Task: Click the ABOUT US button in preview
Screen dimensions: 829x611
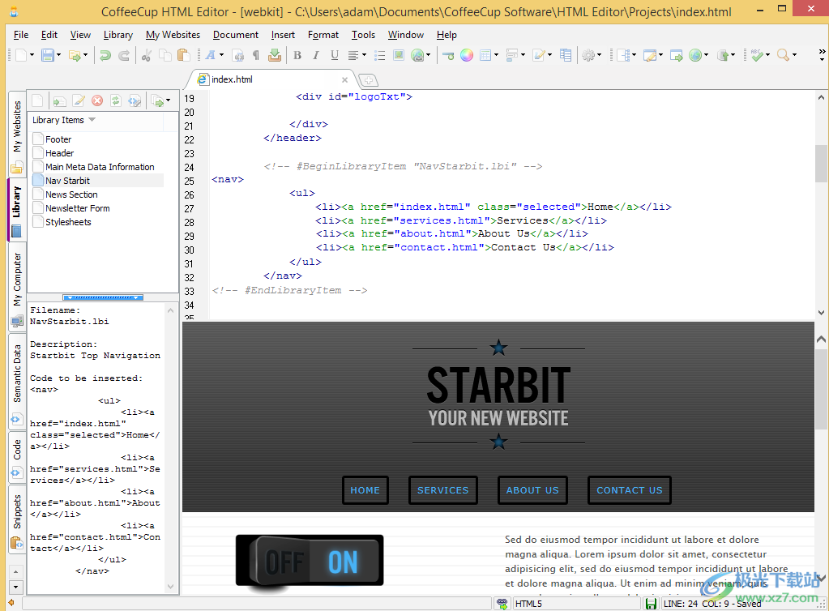Action: click(x=532, y=490)
